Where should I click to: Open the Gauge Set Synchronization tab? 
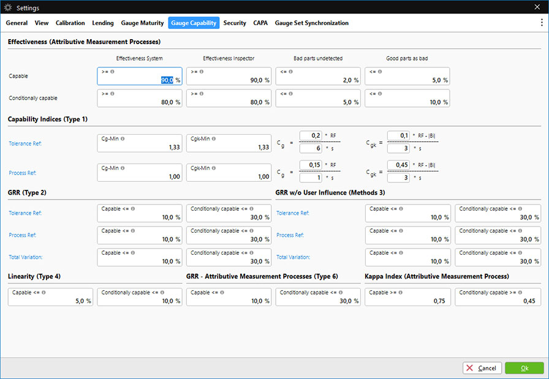(311, 23)
